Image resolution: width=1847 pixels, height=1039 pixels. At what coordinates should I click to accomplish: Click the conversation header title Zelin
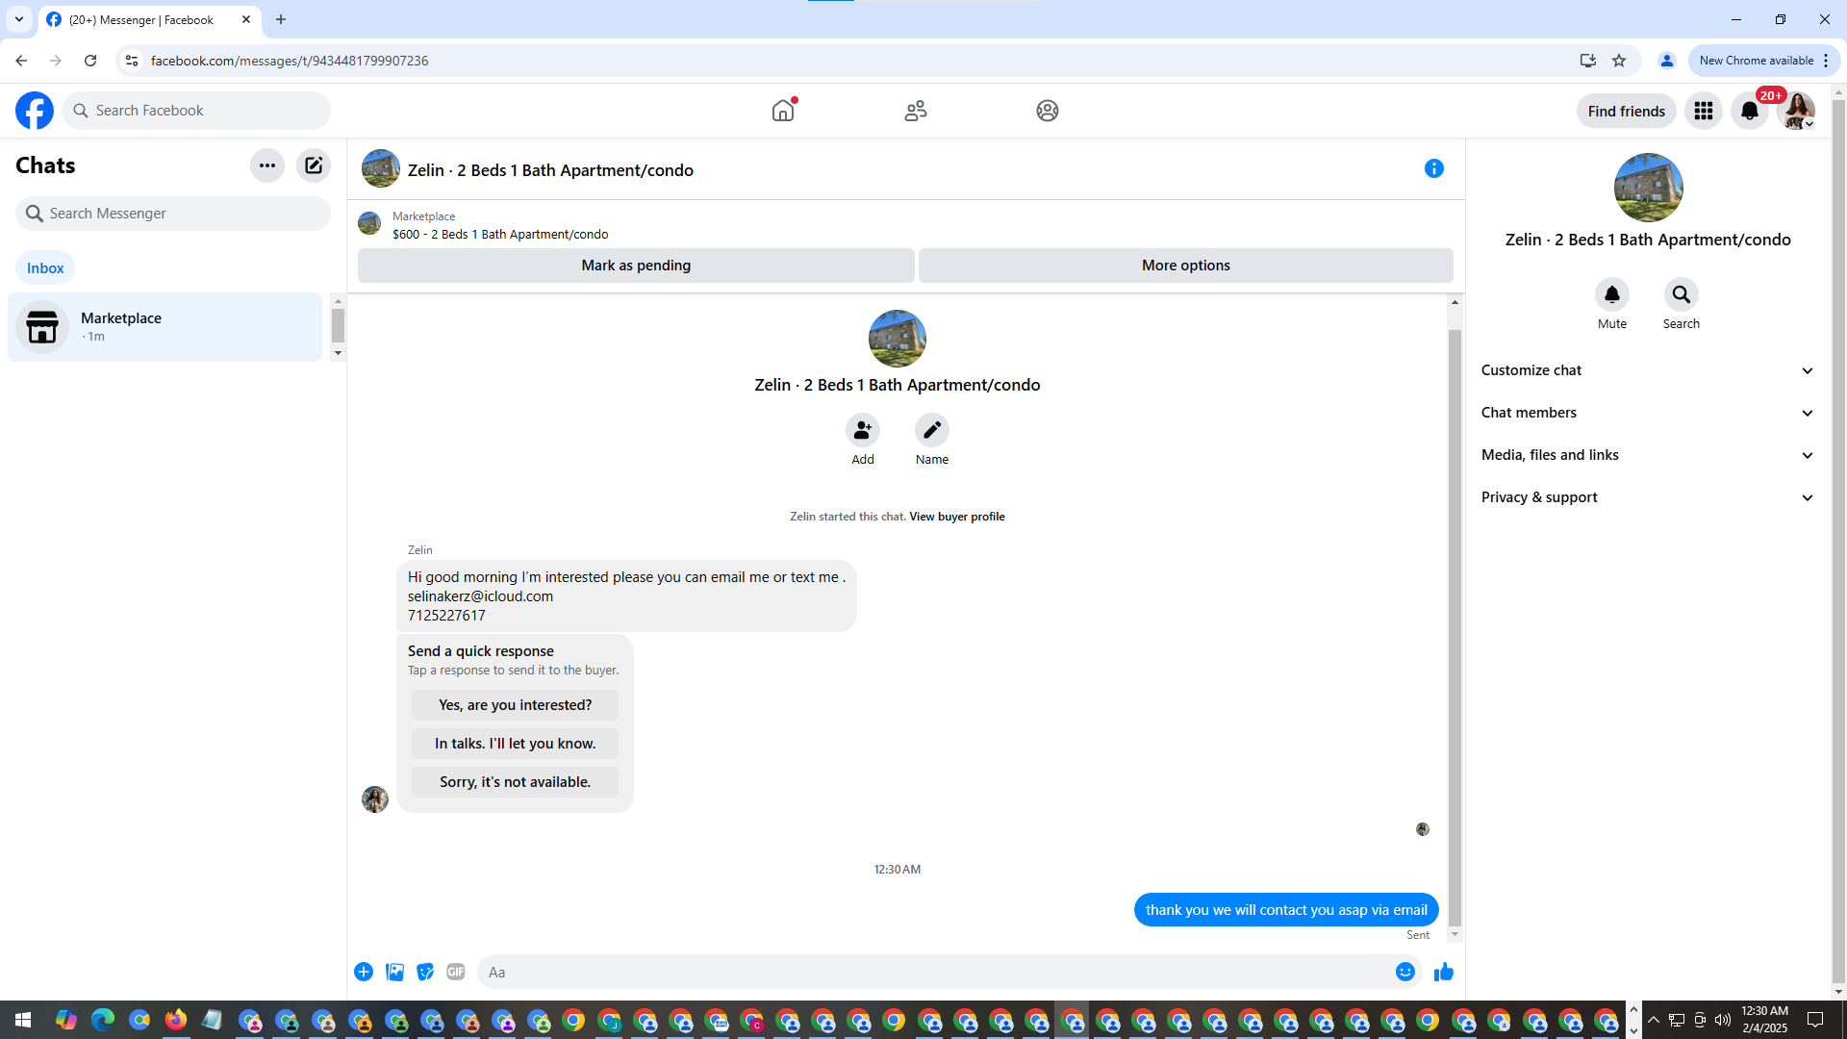point(550,170)
